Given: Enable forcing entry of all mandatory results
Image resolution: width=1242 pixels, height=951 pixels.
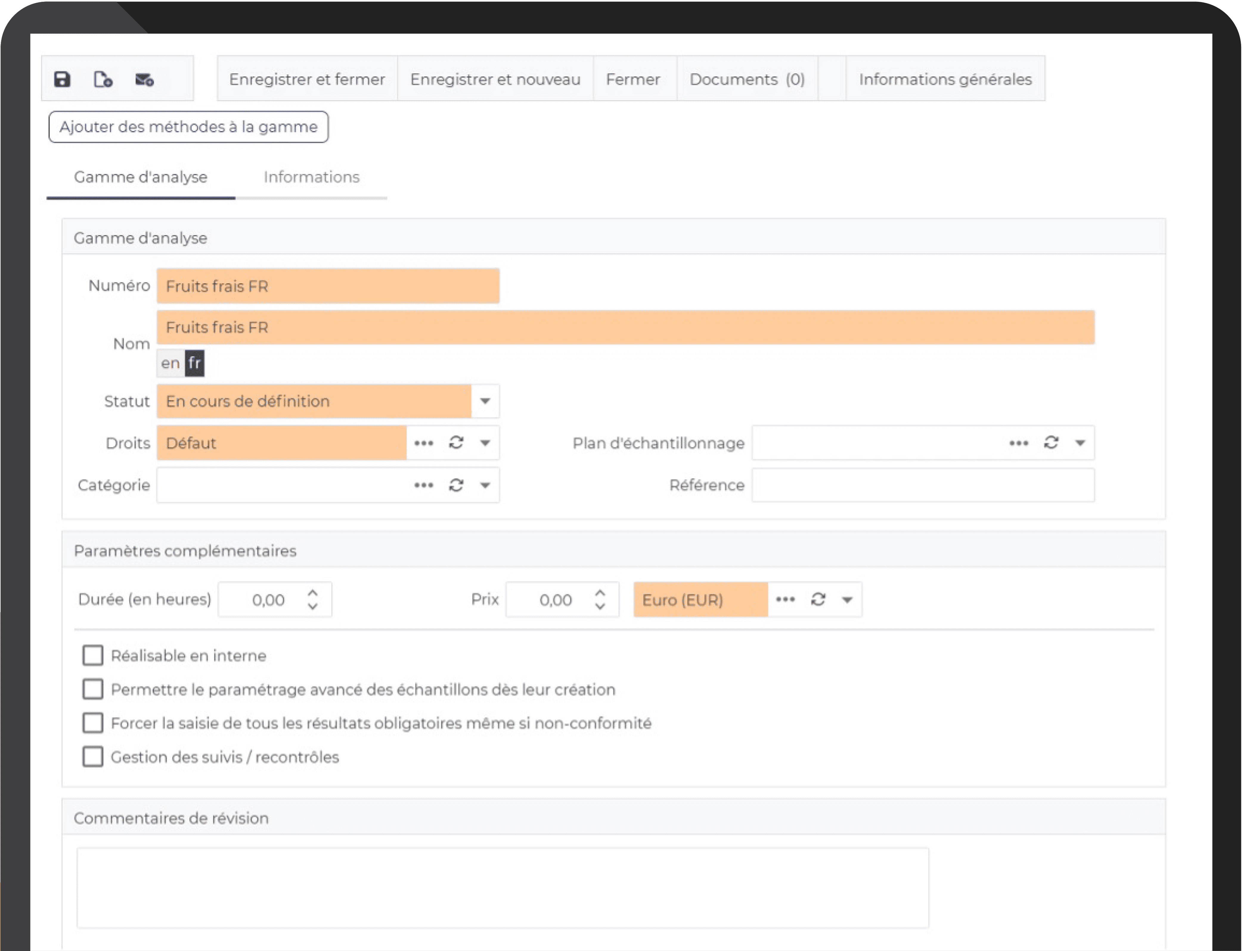Looking at the screenshot, I should click(x=93, y=723).
